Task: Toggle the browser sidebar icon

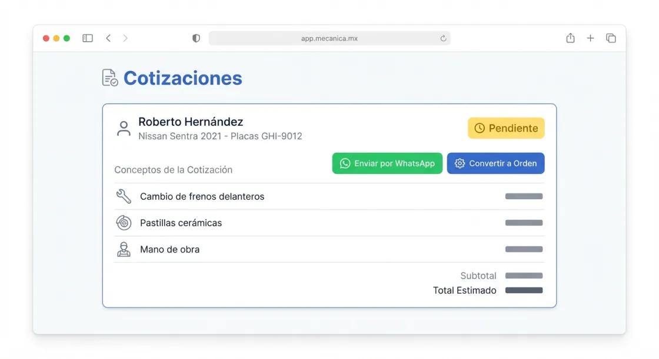Action: tap(87, 38)
